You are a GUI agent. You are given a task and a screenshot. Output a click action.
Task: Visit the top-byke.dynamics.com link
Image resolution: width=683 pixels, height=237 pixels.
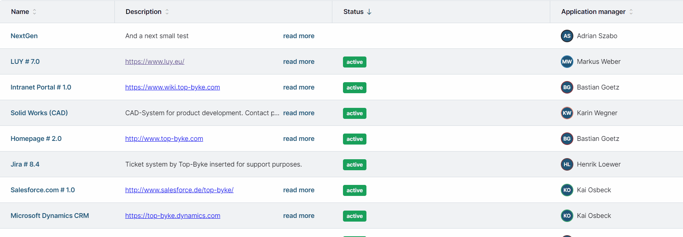(172, 216)
